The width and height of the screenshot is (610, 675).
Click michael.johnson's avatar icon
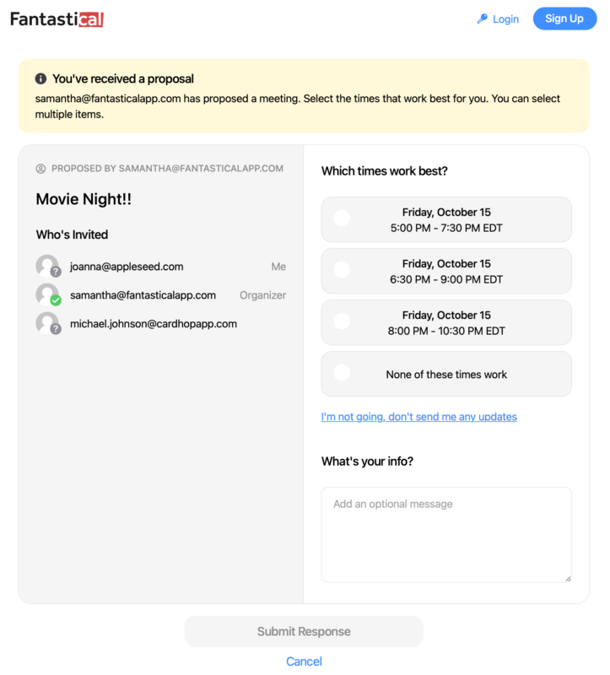(x=48, y=324)
